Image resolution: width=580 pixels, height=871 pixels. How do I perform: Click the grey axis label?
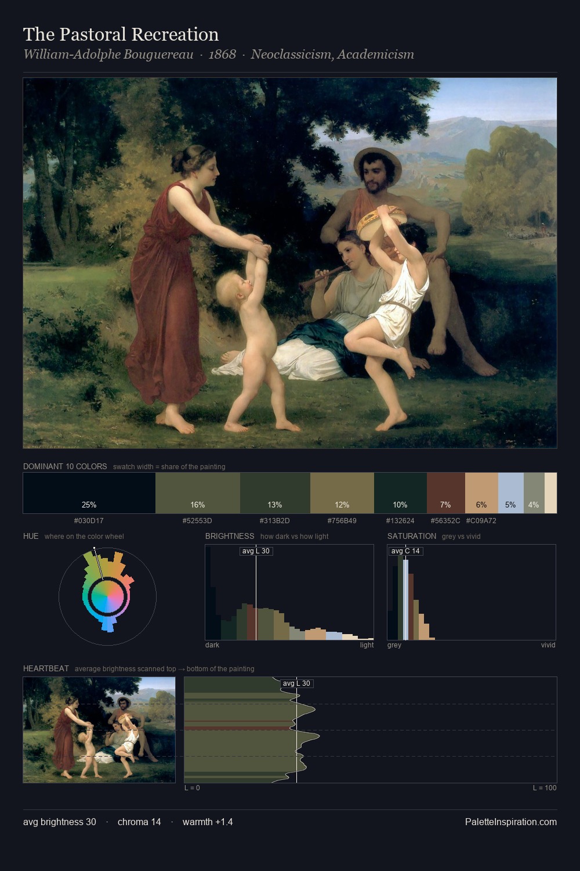coord(394,645)
